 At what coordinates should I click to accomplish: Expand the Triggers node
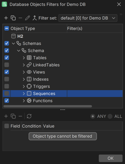[x=24, y=87]
